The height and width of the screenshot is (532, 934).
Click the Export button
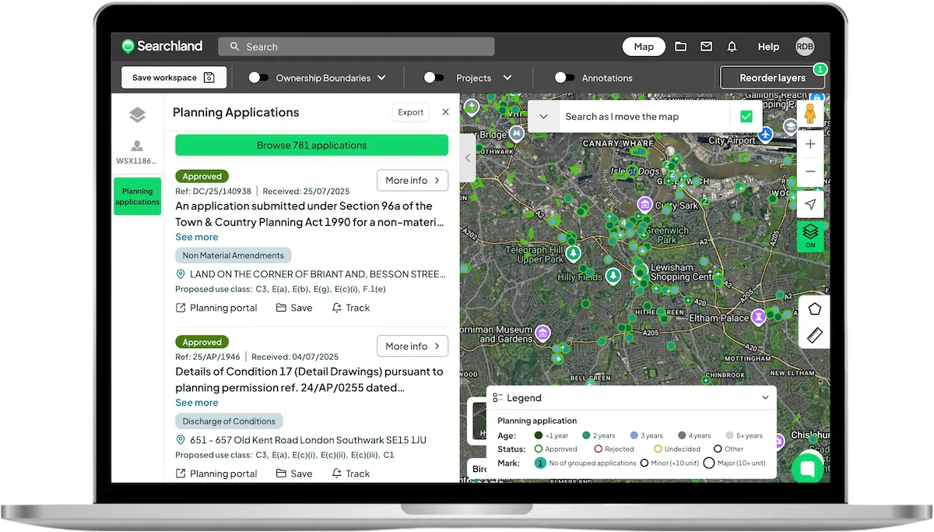pos(411,112)
